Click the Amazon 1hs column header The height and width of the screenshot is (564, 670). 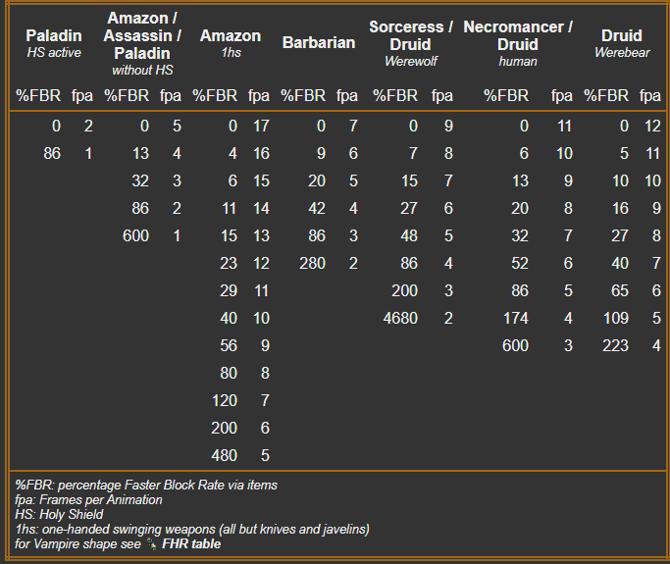[231, 43]
